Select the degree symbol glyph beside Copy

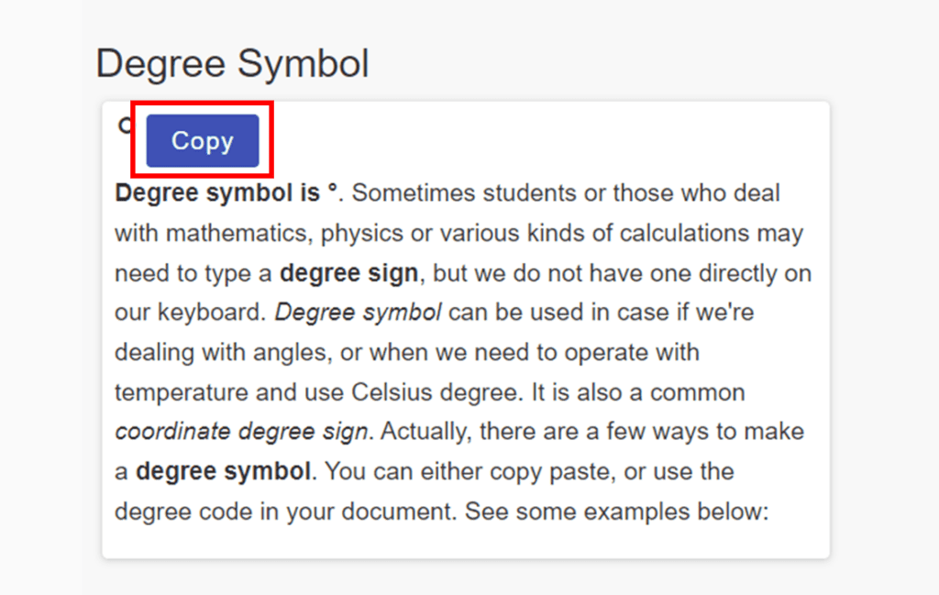[x=125, y=127]
